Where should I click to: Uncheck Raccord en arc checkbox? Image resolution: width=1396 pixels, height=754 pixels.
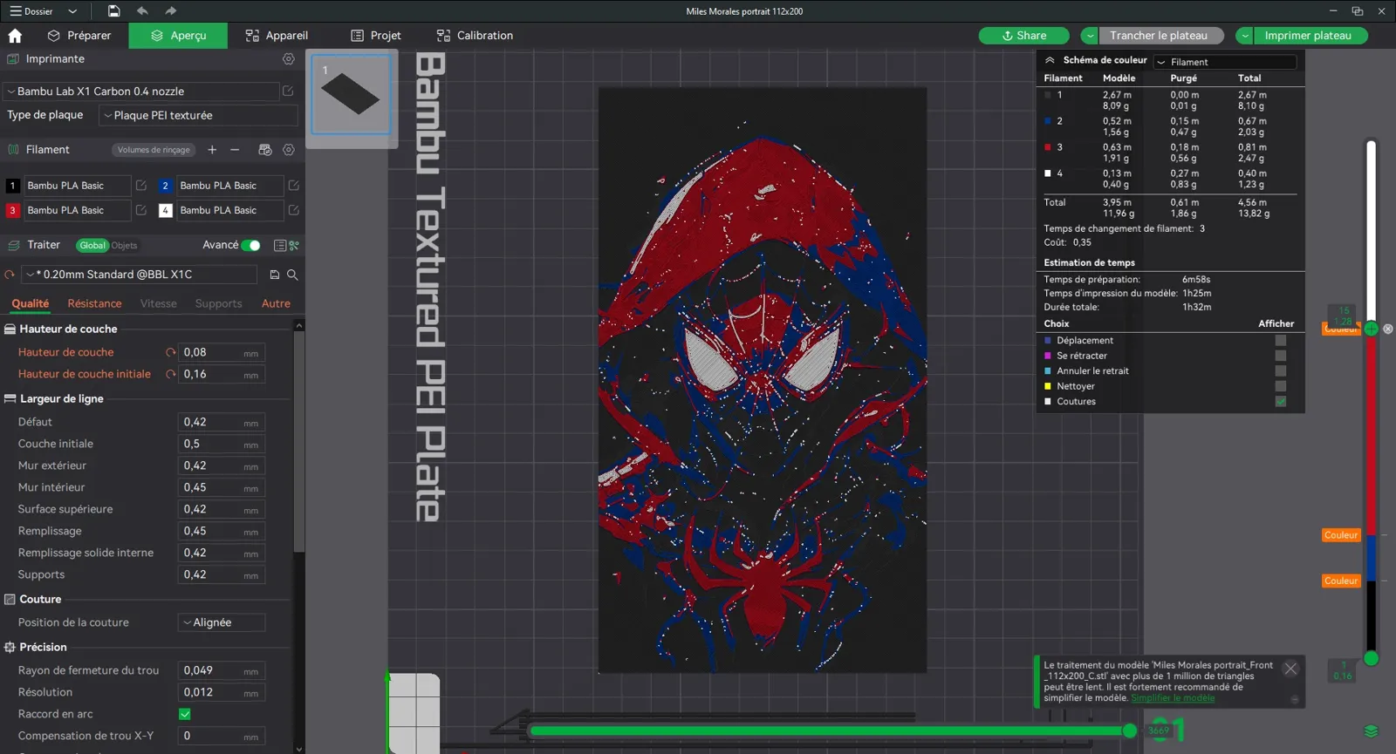(185, 714)
